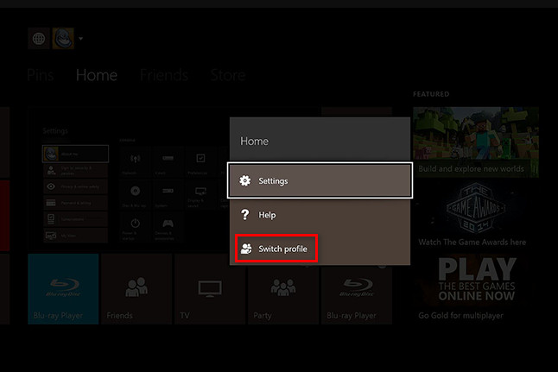The width and height of the screenshot is (558, 372).
Task: Click the Payment & billing card icon
Action: [x=51, y=203]
